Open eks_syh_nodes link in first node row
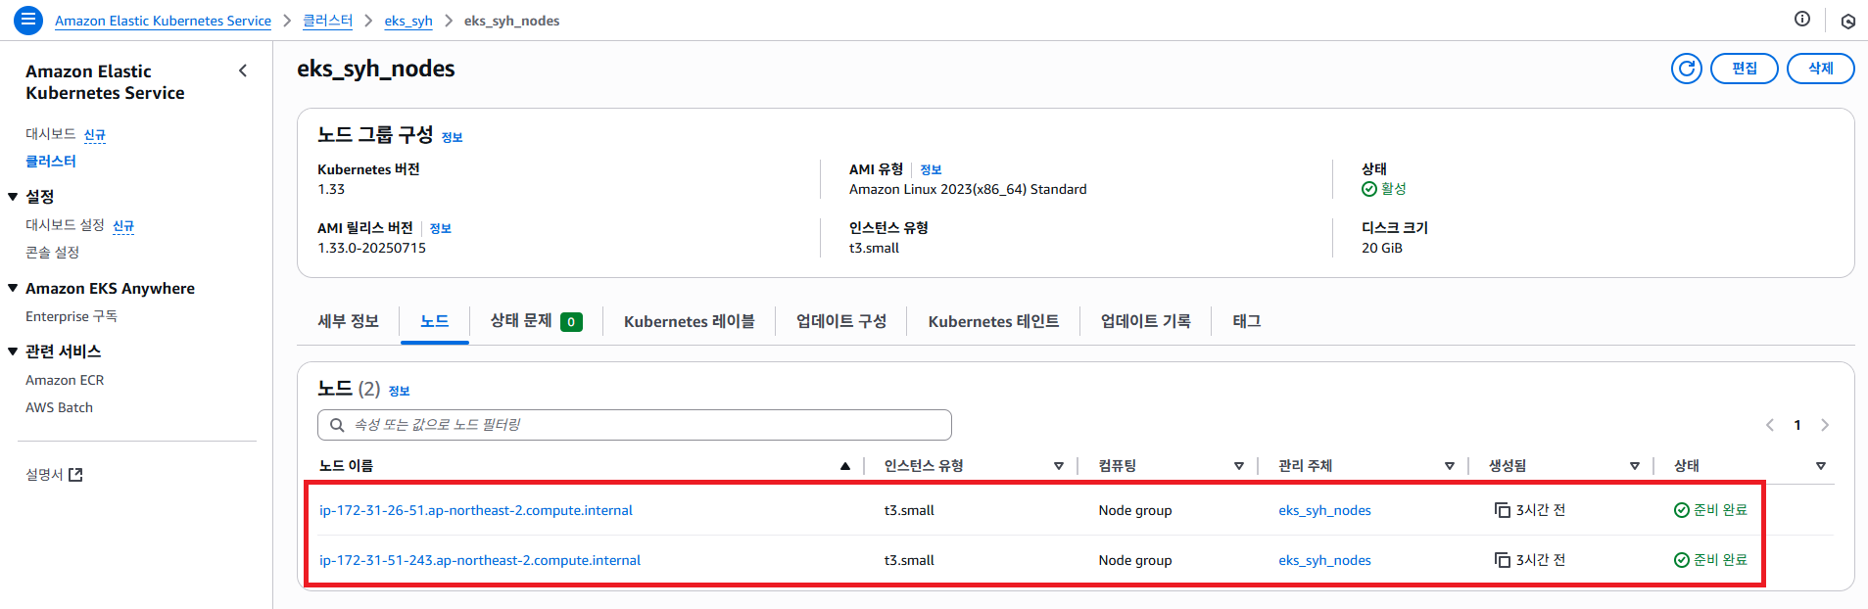1868x609 pixels. click(1324, 510)
